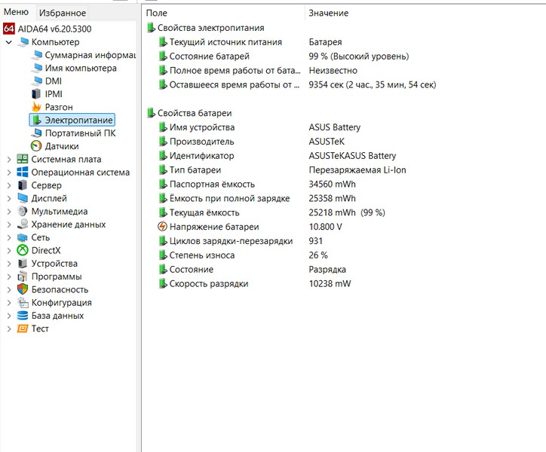Image resolution: width=546 pixels, height=452 pixels.
Task: Select the Безопасность shield icon
Action: click(23, 289)
